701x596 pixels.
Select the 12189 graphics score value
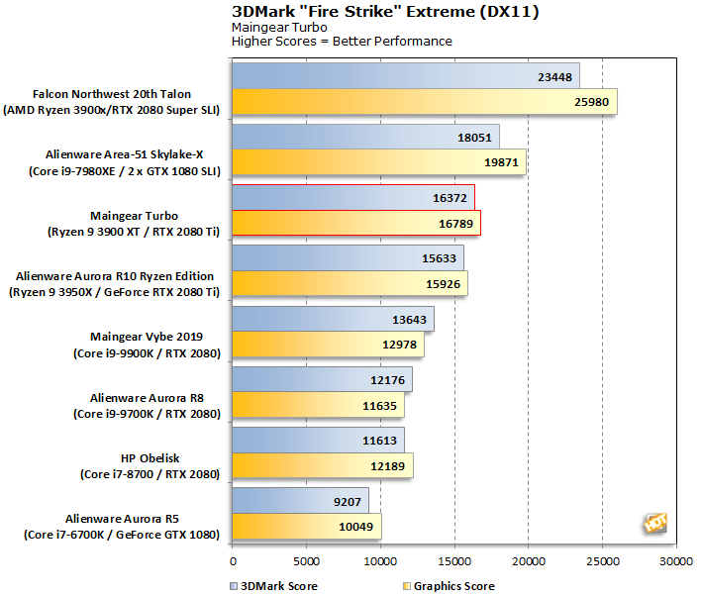tap(387, 466)
